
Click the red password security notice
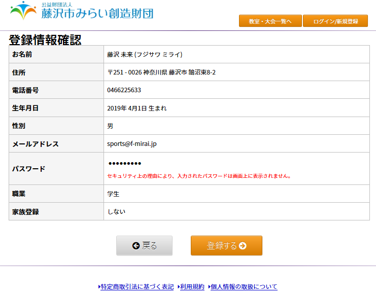pyautogui.click(x=199, y=176)
